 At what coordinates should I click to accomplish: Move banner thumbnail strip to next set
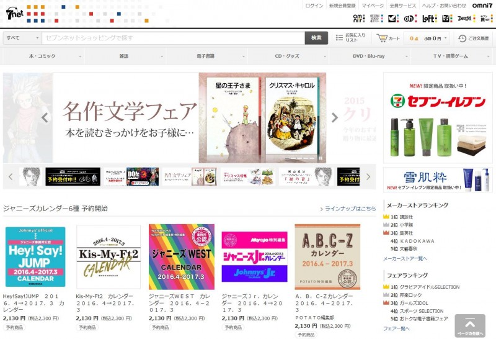point(368,176)
